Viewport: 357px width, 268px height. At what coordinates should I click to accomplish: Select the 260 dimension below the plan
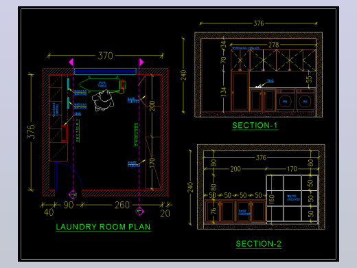[122, 205]
